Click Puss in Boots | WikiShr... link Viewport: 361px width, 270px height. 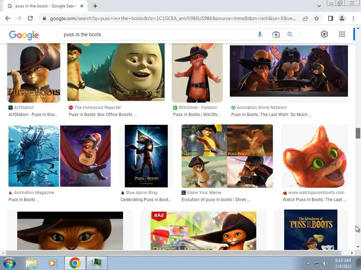click(x=197, y=114)
